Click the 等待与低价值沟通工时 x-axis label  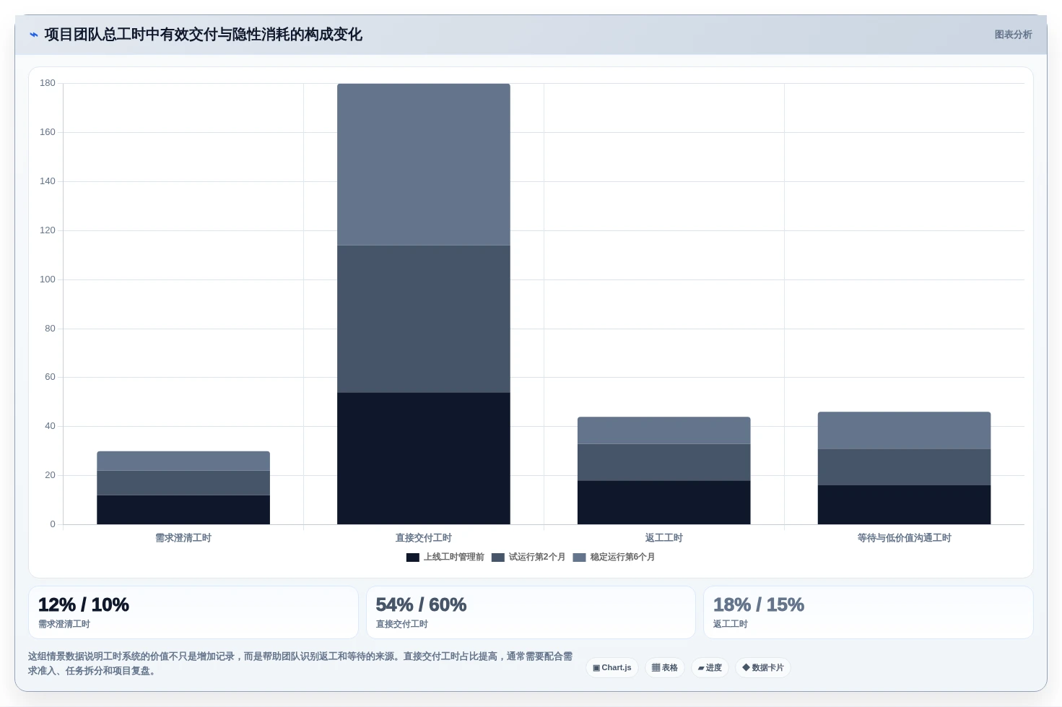(905, 538)
